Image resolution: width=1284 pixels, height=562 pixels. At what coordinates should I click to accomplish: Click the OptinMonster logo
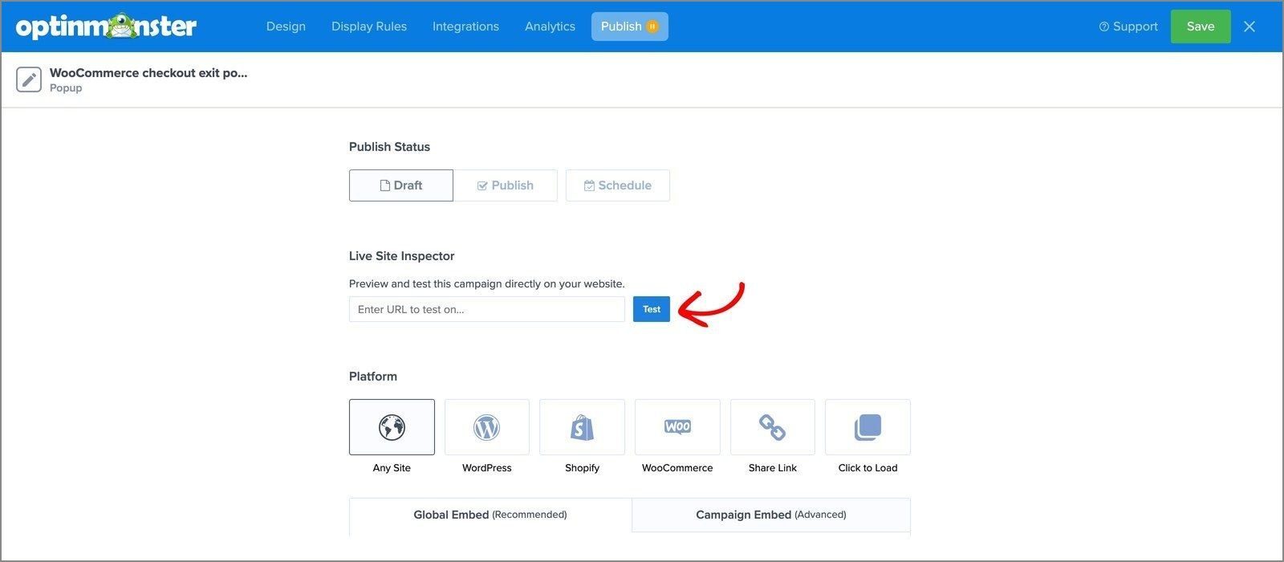click(x=106, y=26)
